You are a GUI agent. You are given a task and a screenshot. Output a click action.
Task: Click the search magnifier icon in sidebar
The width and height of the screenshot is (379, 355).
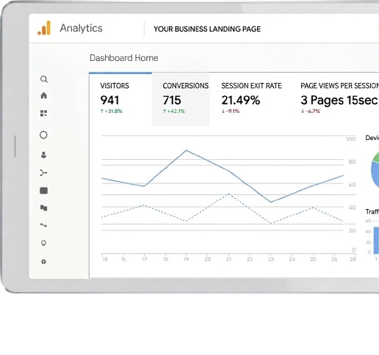pos(44,79)
